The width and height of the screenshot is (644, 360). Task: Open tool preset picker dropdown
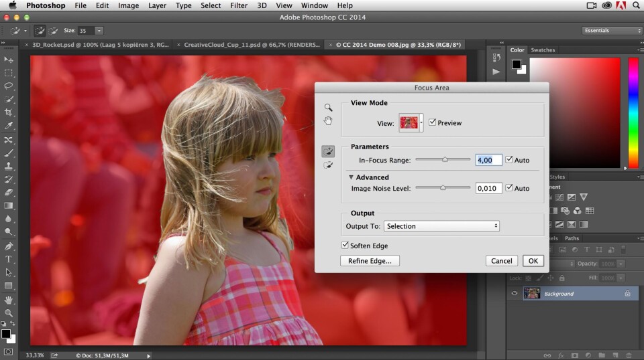click(25, 31)
